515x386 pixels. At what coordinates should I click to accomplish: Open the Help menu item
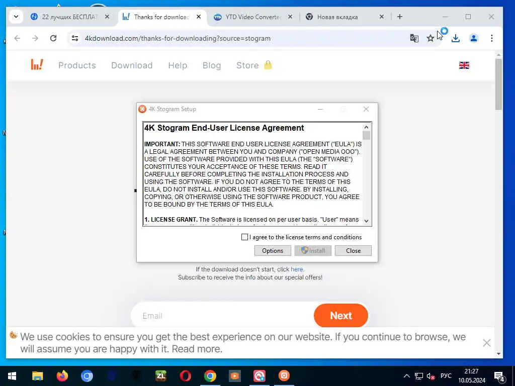[178, 65]
